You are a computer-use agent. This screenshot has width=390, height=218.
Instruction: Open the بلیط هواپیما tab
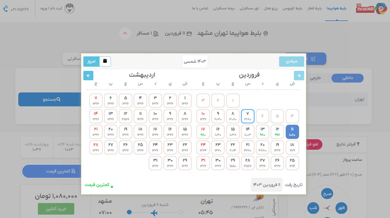click(336, 8)
